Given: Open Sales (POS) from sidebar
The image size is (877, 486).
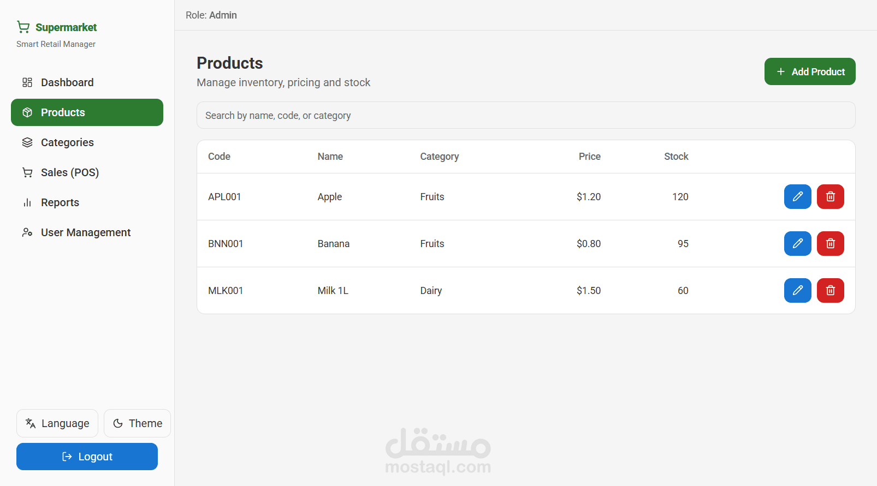Looking at the screenshot, I should coord(69,172).
